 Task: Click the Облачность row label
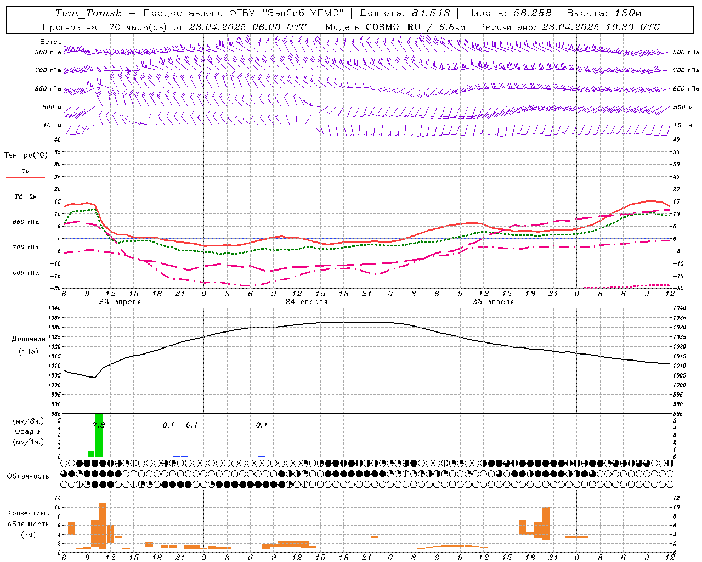tap(27, 476)
